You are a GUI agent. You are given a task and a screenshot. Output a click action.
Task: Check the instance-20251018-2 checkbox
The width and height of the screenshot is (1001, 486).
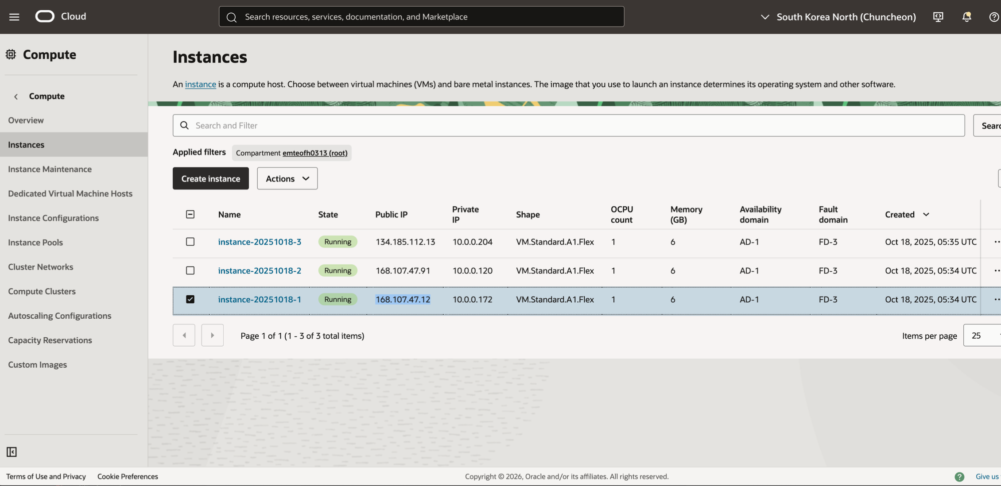coord(190,270)
